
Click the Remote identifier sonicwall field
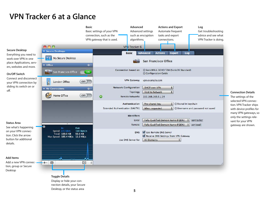pyautogui.click(x=196, y=125)
